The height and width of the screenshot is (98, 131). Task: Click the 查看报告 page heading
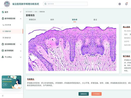pyautogui.click(x=30, y=15)
